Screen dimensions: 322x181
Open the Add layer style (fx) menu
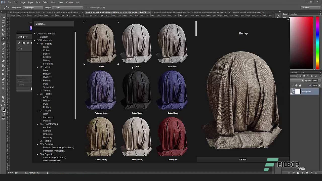(294, 173)
